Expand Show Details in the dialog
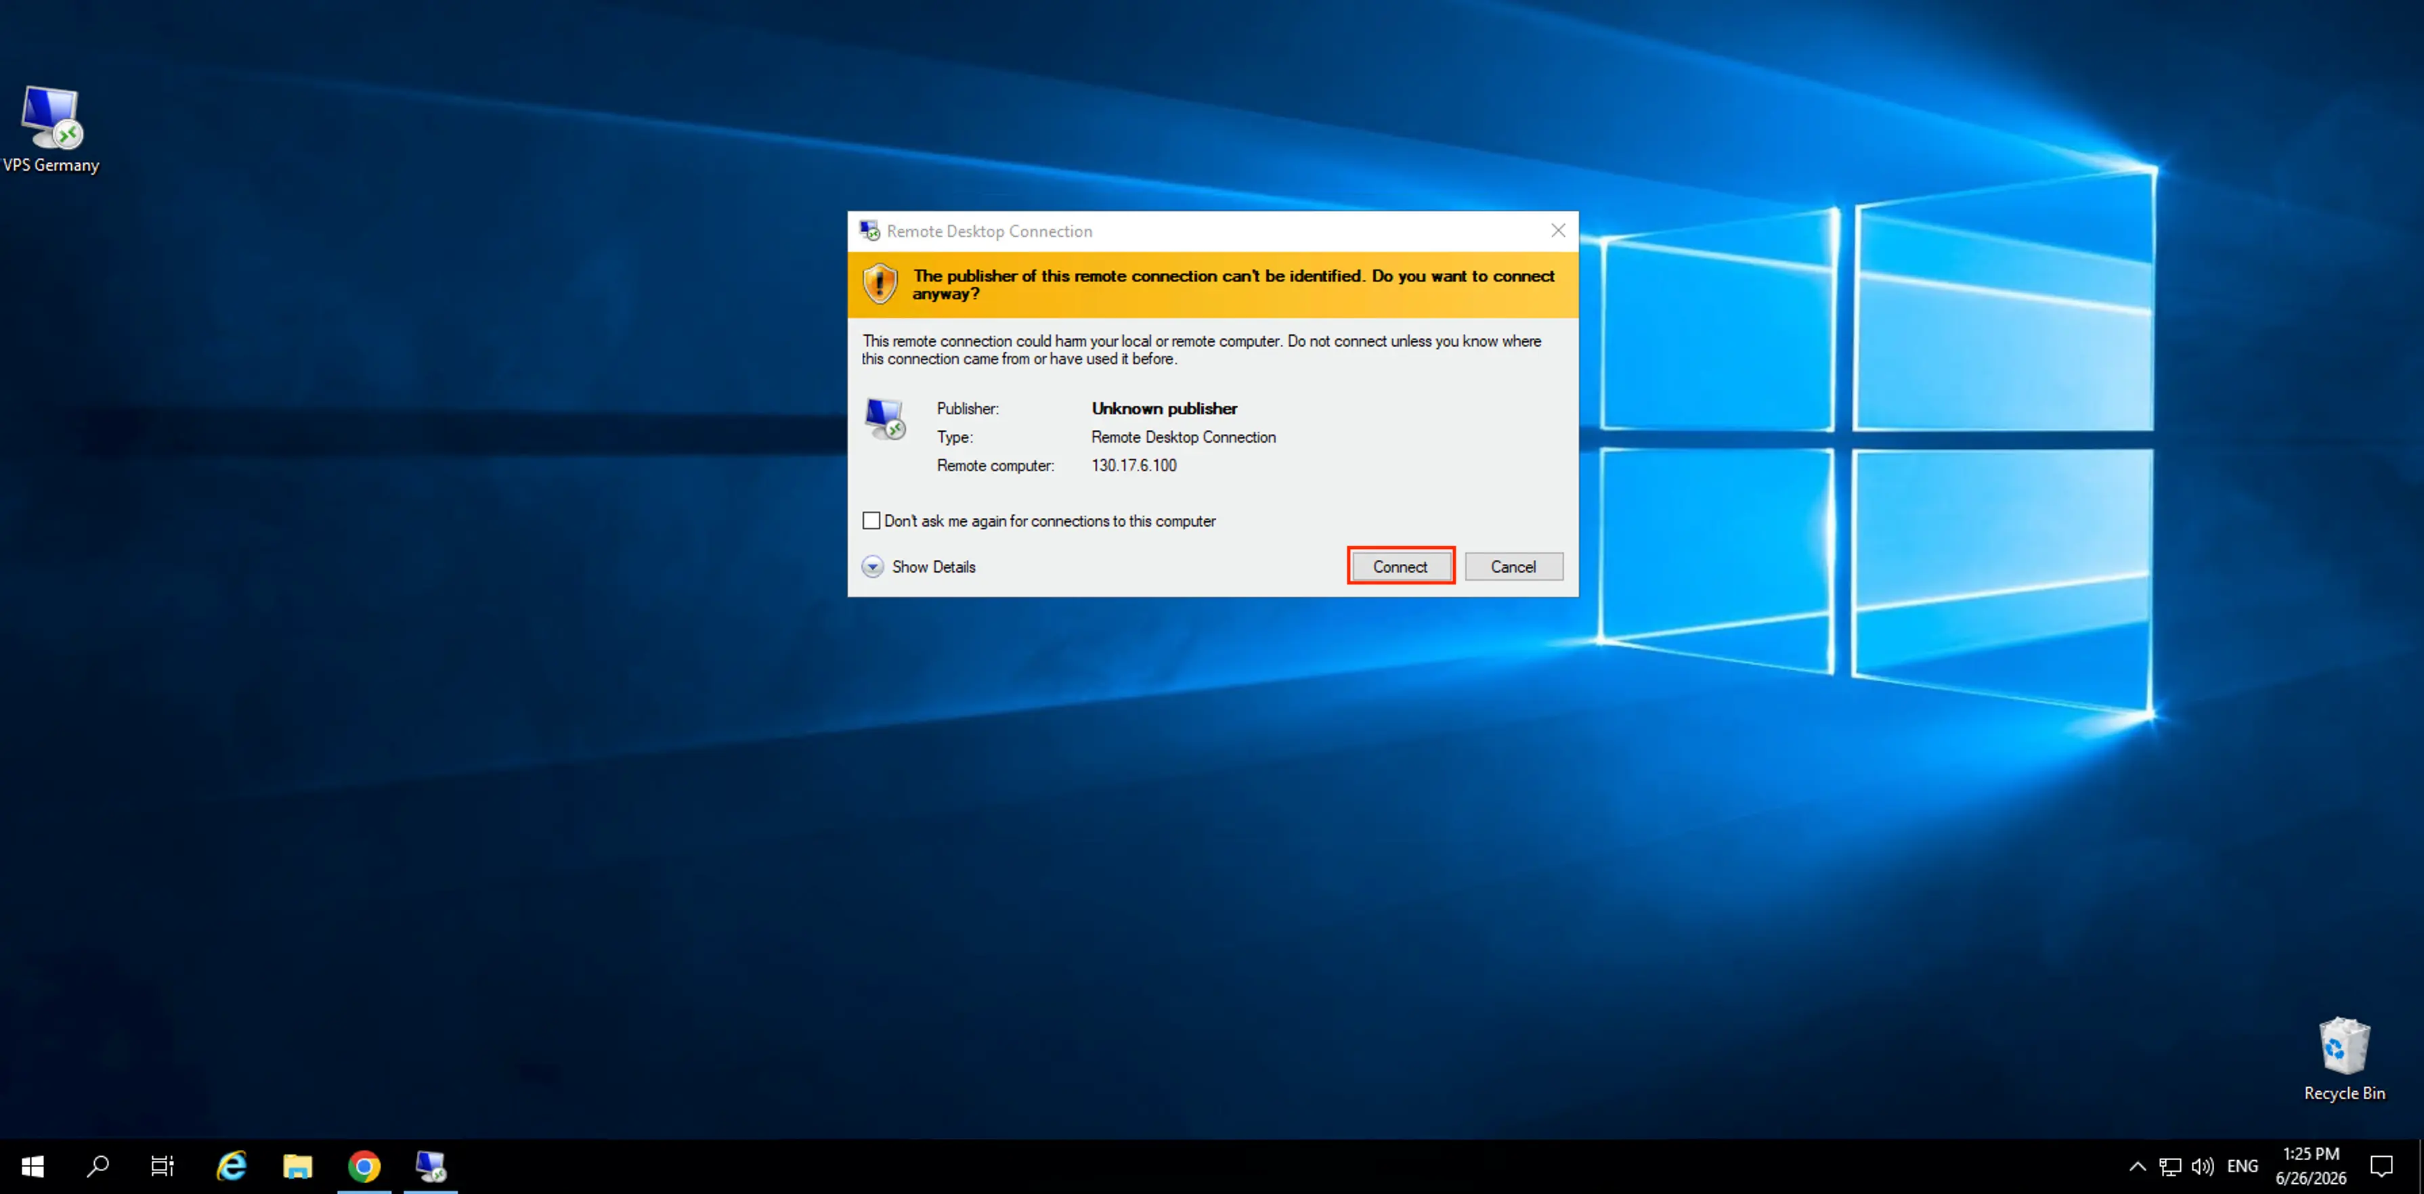 pos(918,567)
